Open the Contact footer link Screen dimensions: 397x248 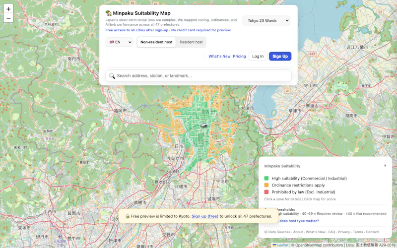(x=372, y=232)
